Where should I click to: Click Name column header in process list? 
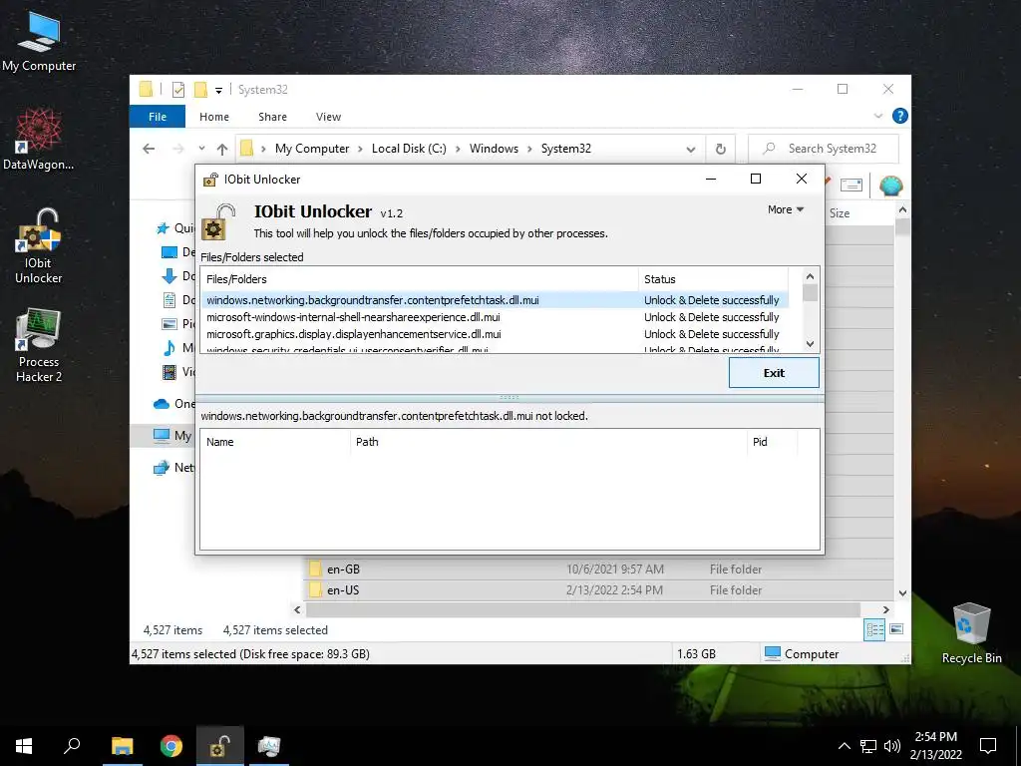(x=275, y=442)
